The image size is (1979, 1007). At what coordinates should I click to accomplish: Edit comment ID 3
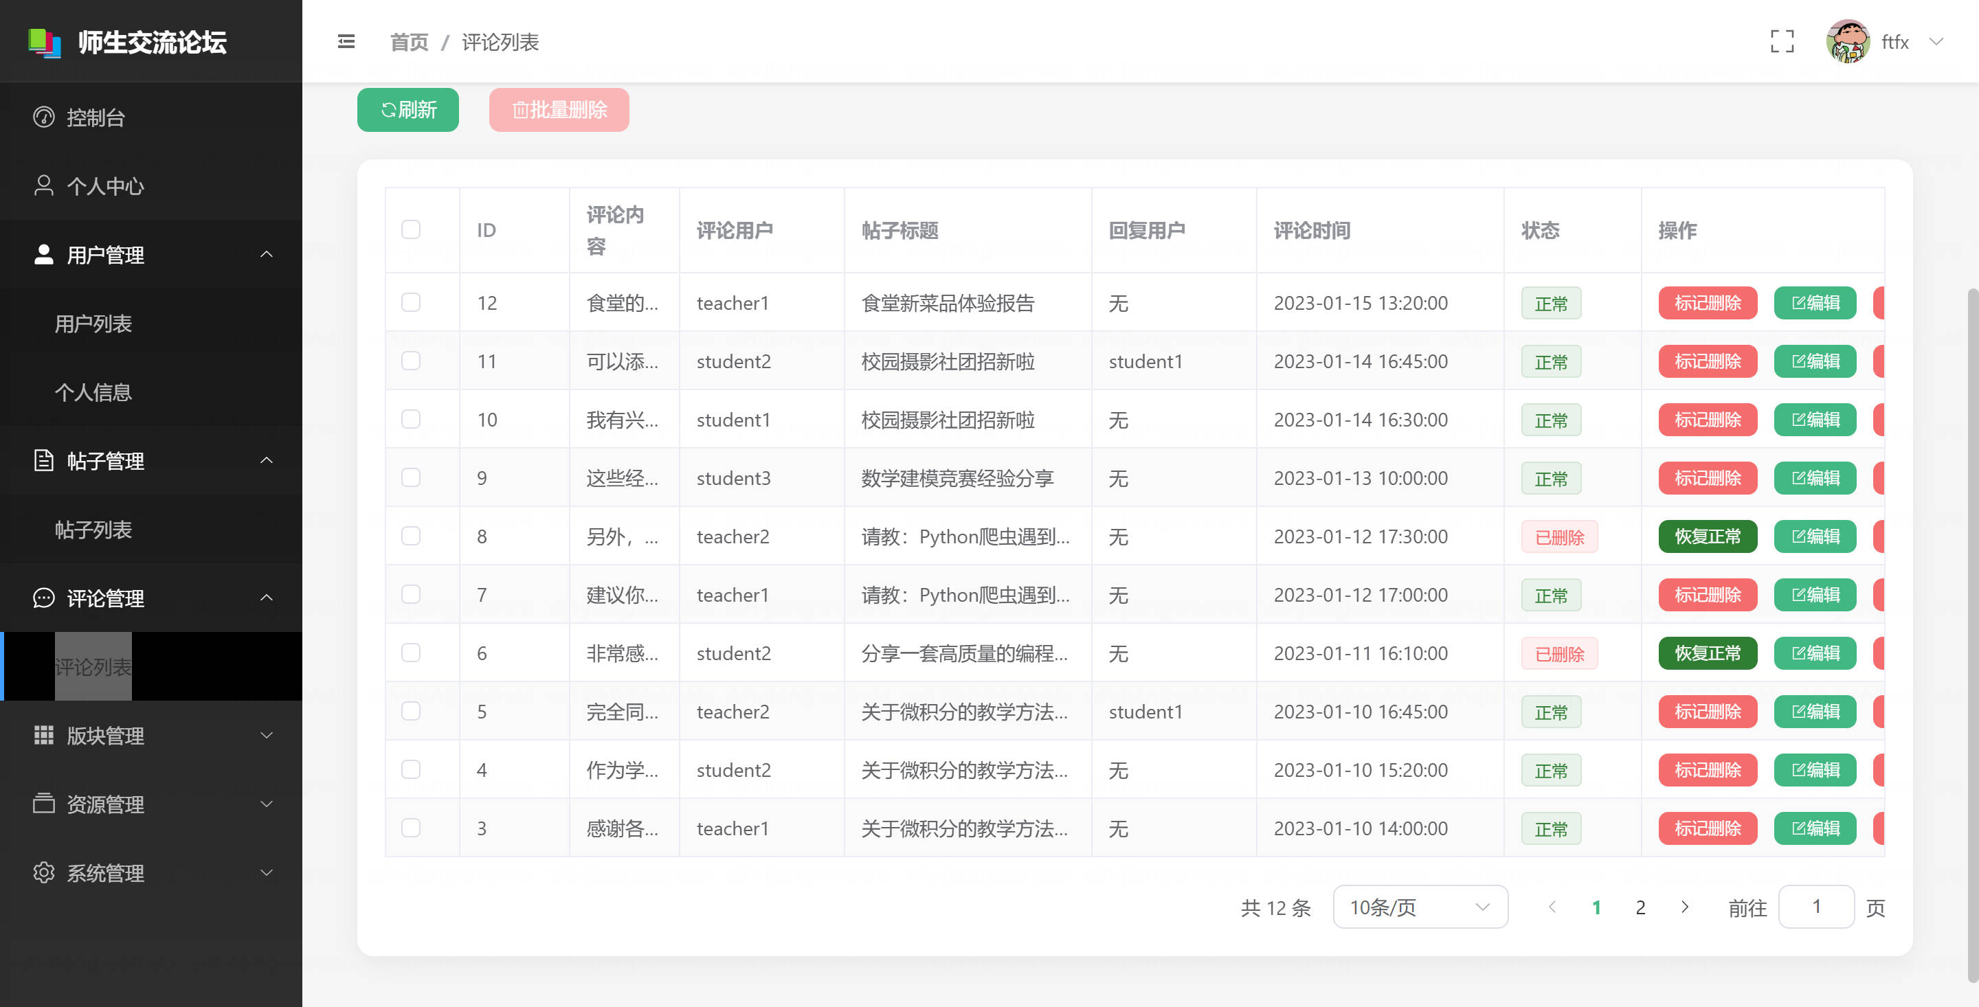click(x=1815, y=828)
